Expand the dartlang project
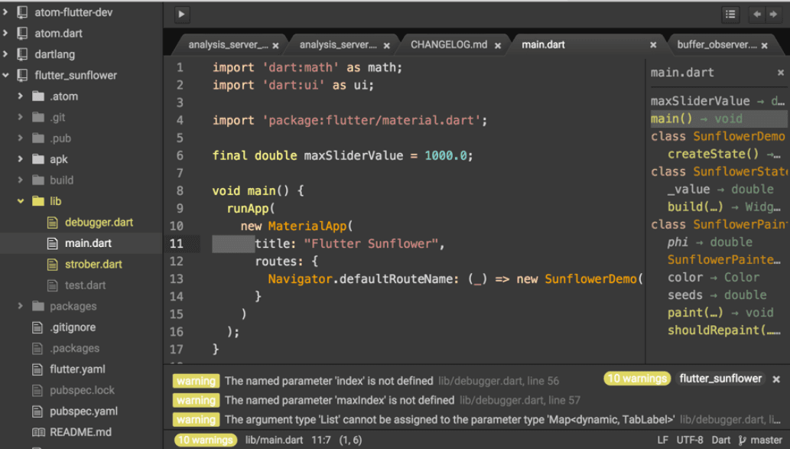 click(5, 54)
